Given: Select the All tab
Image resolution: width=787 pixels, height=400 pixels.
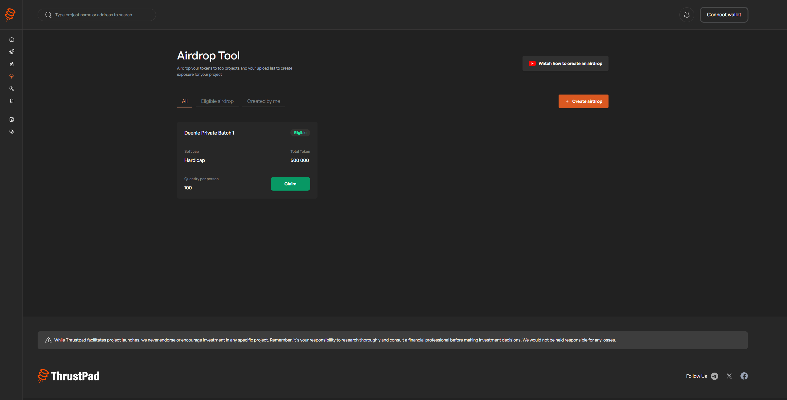Looking at the screenshot, I should pyautogui.click(x=185, y=101).
